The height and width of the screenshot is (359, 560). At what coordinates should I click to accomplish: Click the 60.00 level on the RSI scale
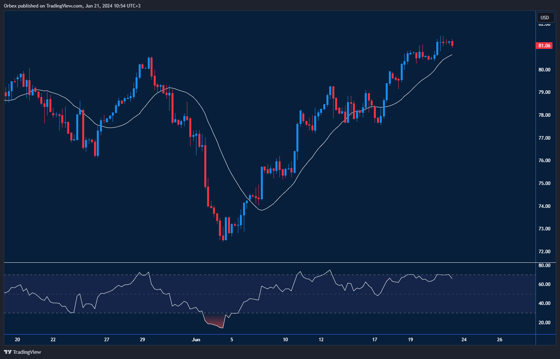544,284
